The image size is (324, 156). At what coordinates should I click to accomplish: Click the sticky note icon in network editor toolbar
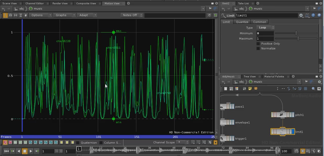pos(250,89)
